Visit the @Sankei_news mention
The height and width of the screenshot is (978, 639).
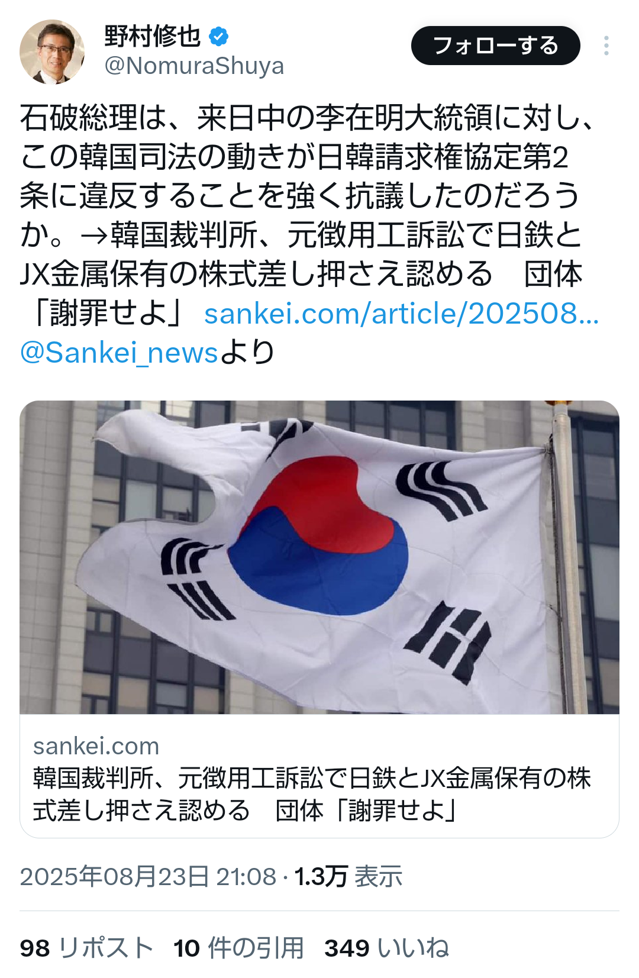[x=119, y=353]
